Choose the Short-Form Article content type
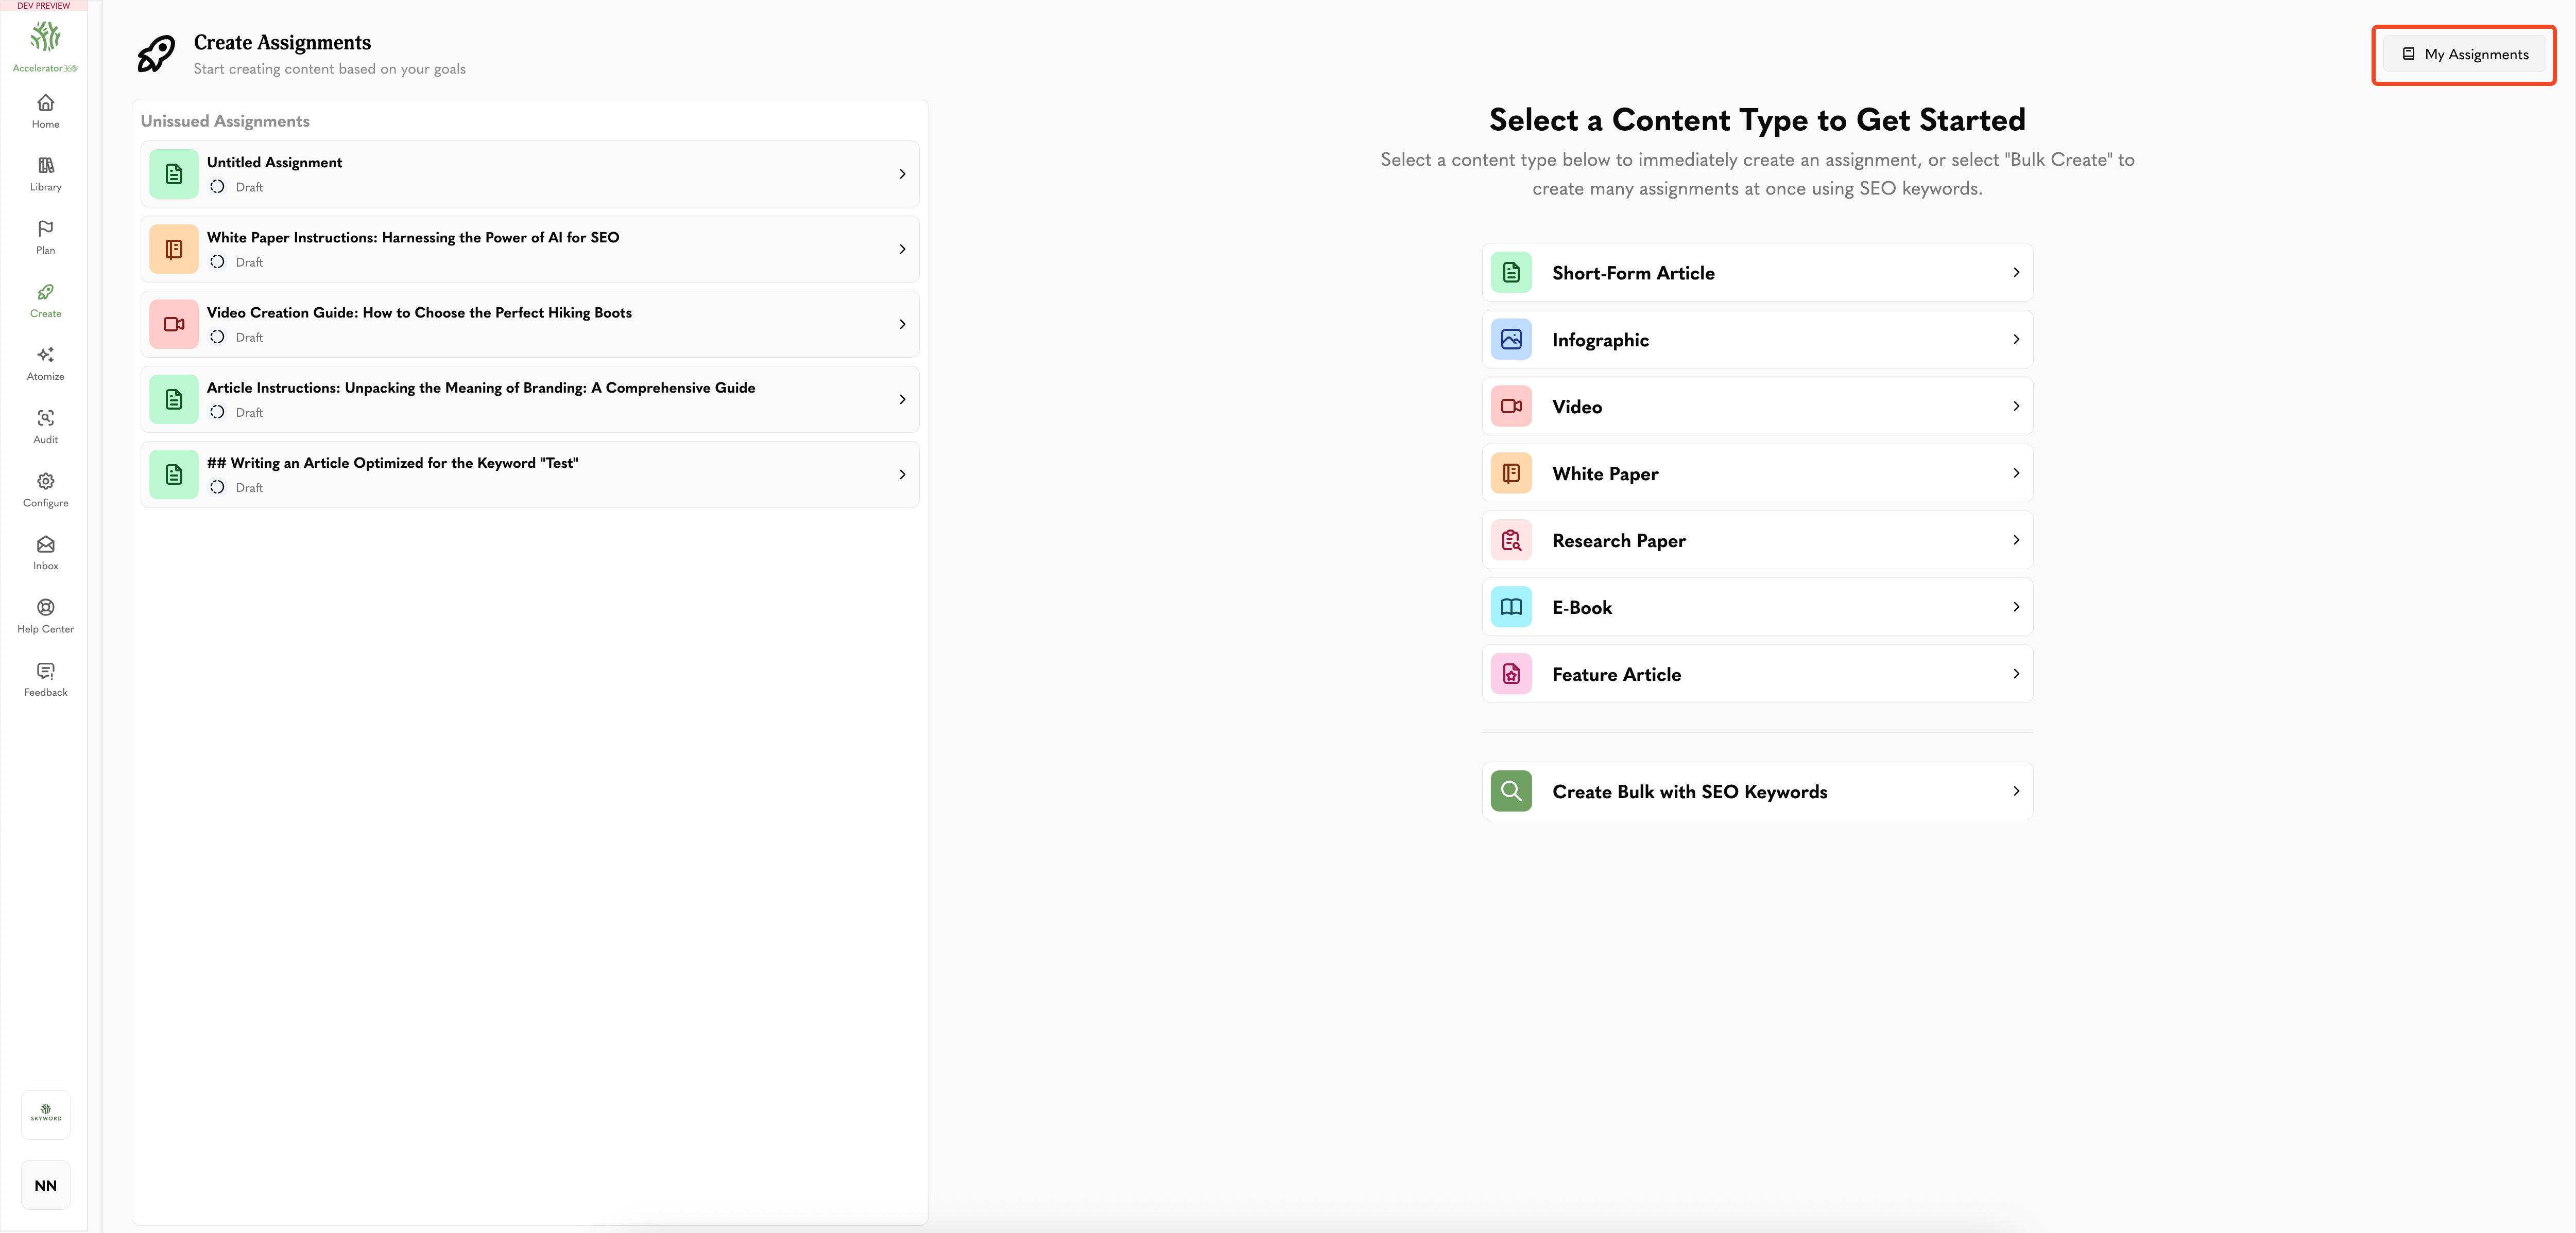The height and width of the screenshot is (1233, 2576). [x=1757, y=273]
